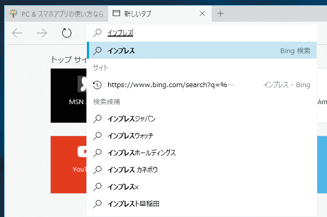
Task: Open a new tab with the plus button
Action: [x=220, y=13]
